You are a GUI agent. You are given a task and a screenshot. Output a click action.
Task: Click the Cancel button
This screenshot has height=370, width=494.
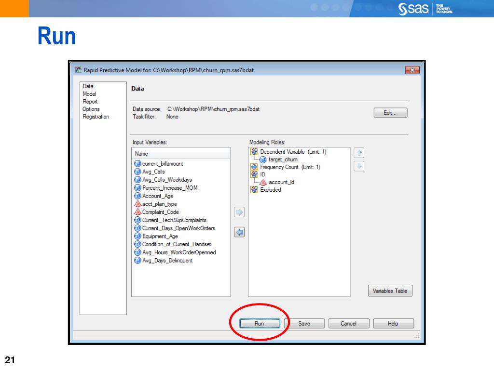(x=349, y=323)
